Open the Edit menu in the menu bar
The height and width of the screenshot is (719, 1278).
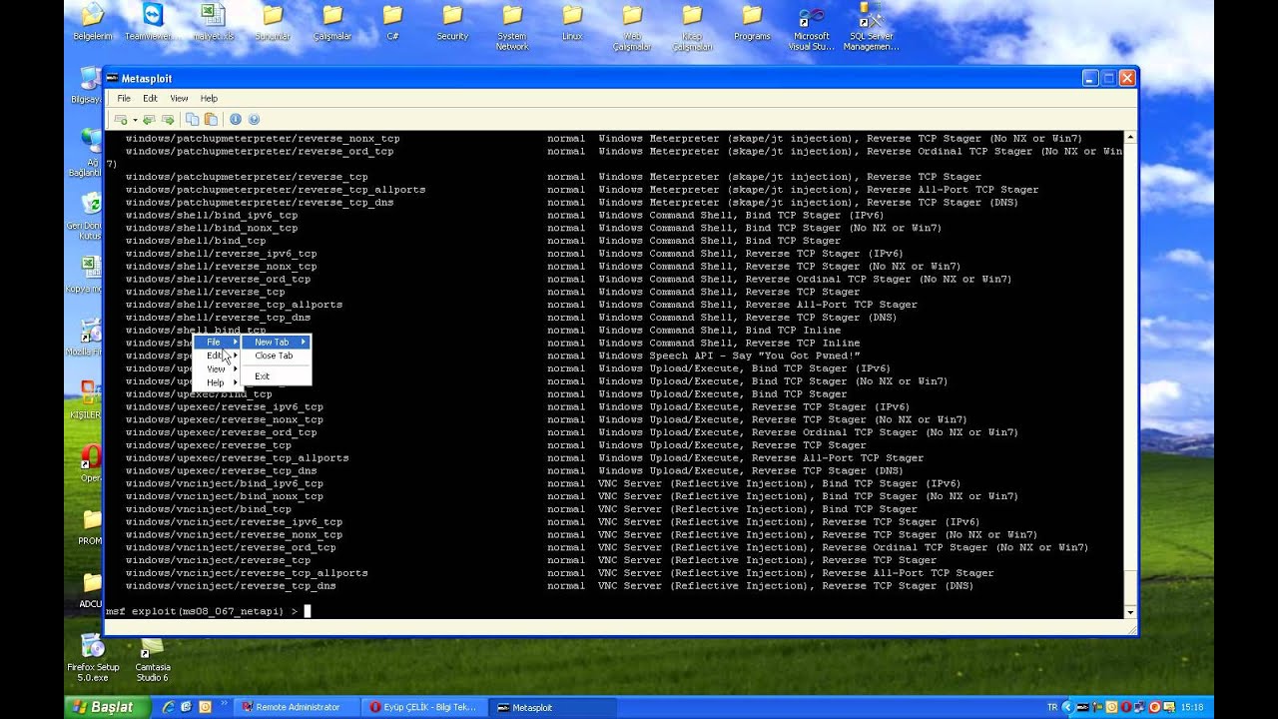pos(150,99)
